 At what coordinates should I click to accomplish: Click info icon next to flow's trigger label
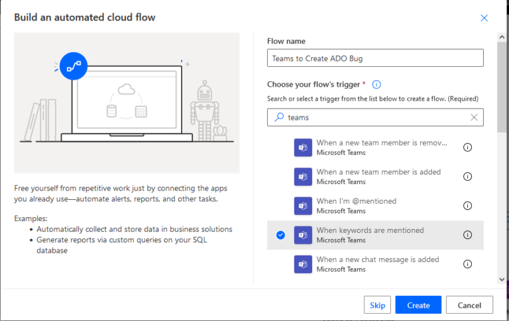coord(376,85)
